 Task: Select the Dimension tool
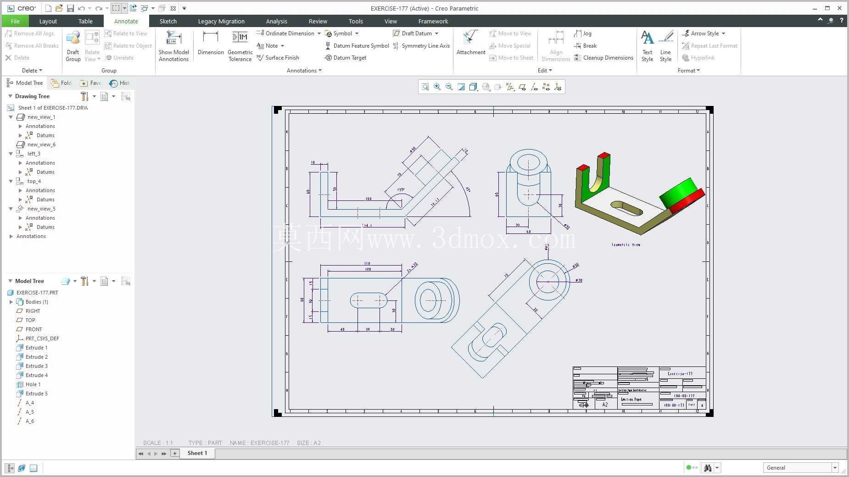(211, 44)
